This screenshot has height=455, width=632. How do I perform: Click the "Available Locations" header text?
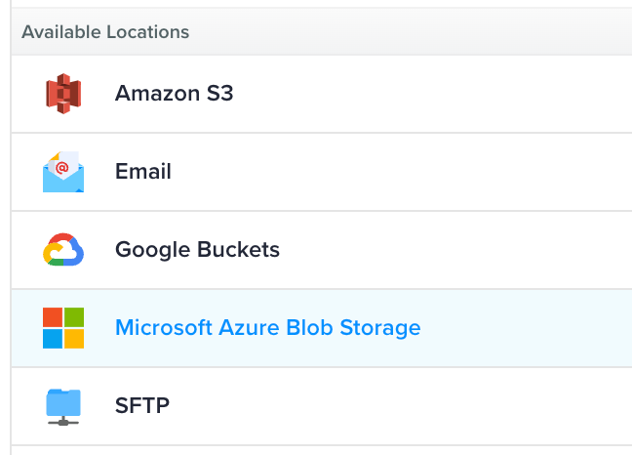coord(105,32)
